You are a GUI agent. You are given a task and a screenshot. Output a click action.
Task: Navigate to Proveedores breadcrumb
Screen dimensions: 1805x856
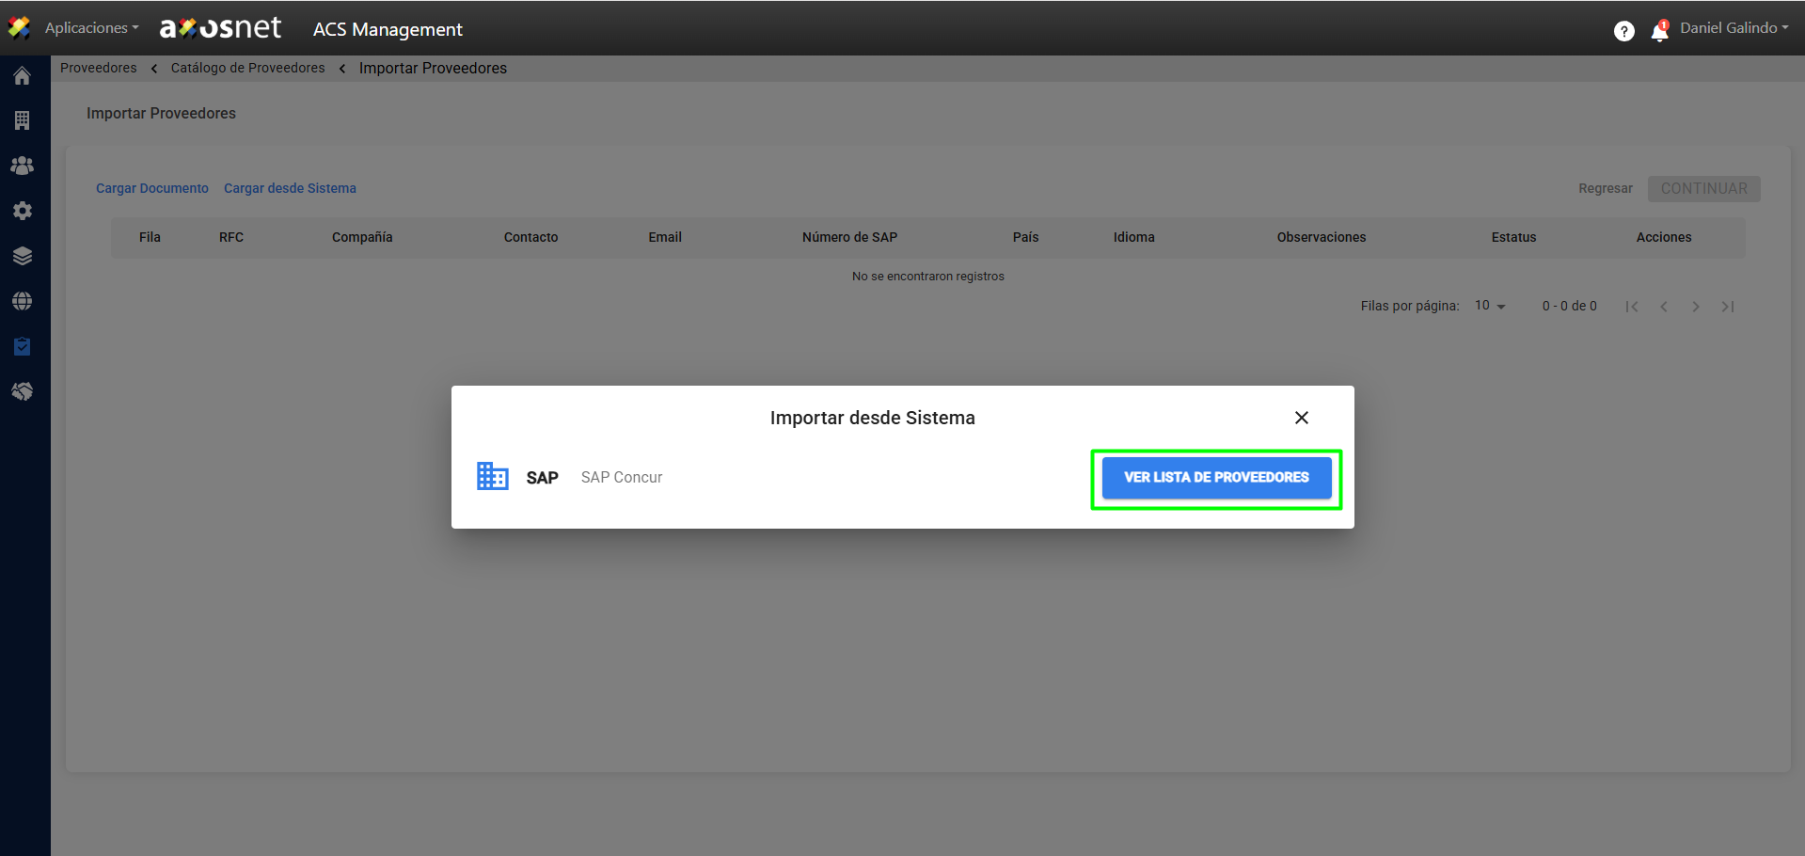point(99,68)
